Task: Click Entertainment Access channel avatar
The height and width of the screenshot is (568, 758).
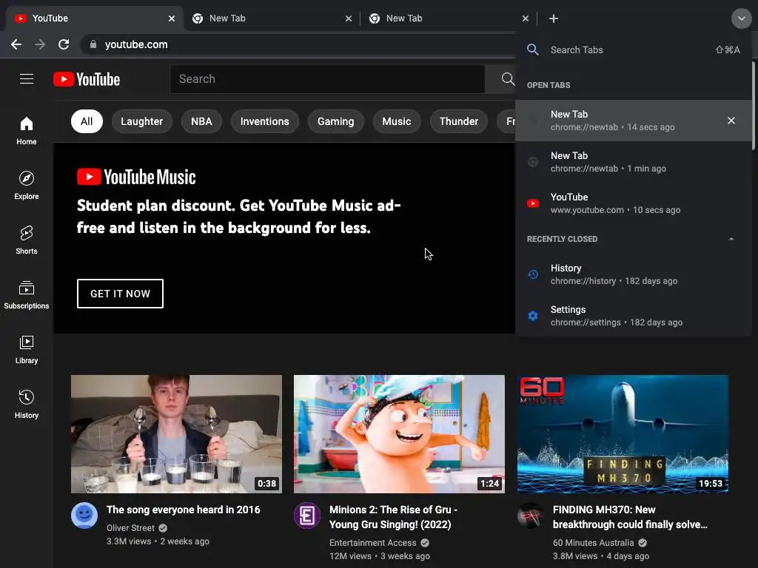Action: (307, 515)
